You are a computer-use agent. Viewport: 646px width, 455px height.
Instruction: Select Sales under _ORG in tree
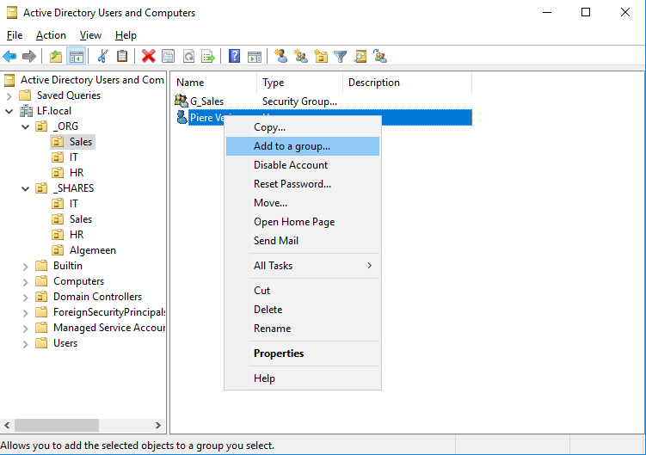pyautogui.click(x=80, y=142)
